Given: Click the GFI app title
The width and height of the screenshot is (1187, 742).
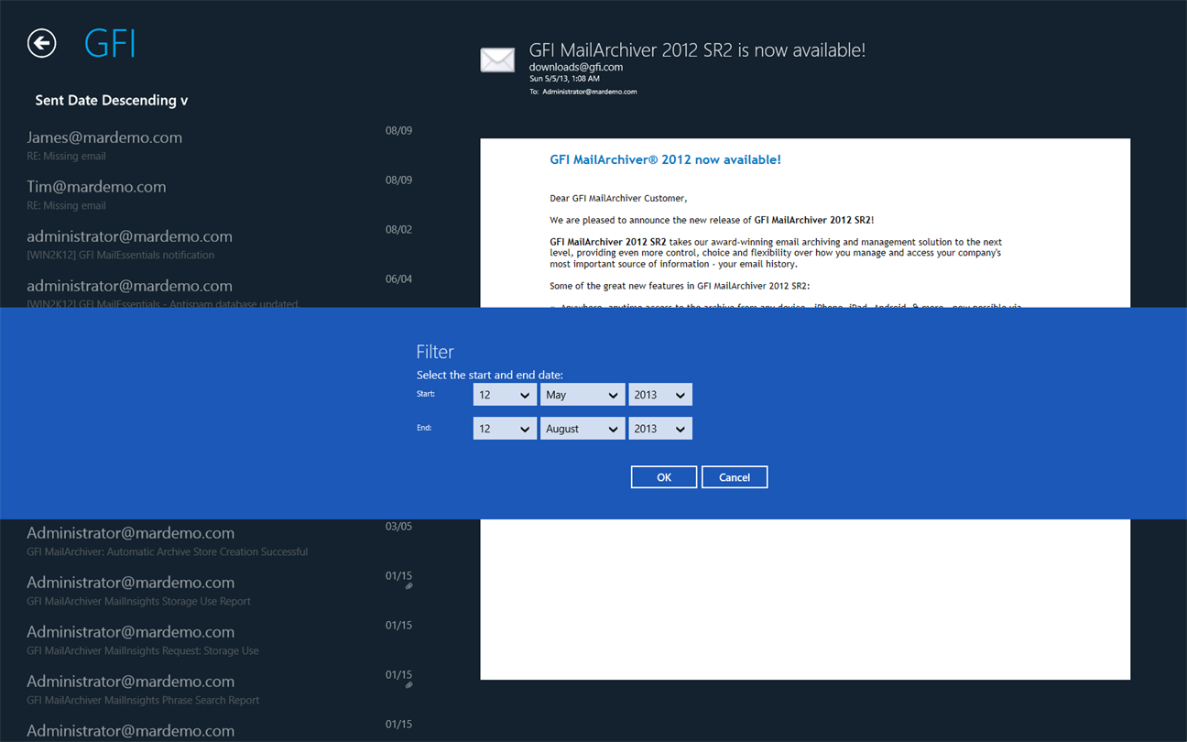Looking at the screenshot, I should (x=110, y=43).
